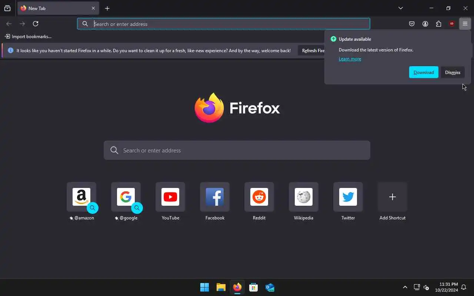Open Microsoft Store from taskbar
Image resolution: width=474 pixels, height=296 pixels.
pos(254,287)
